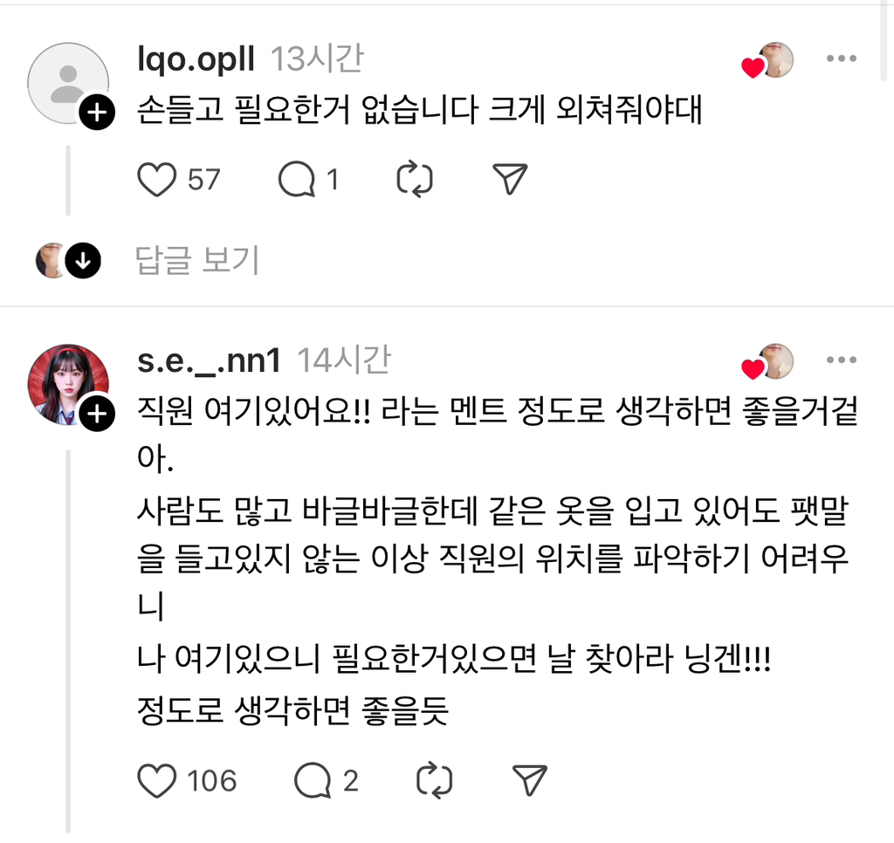Tap author-liked heart badge on s.e._.nn1's comment
This screenshot has height=843, width=894.
click(753, 368)
